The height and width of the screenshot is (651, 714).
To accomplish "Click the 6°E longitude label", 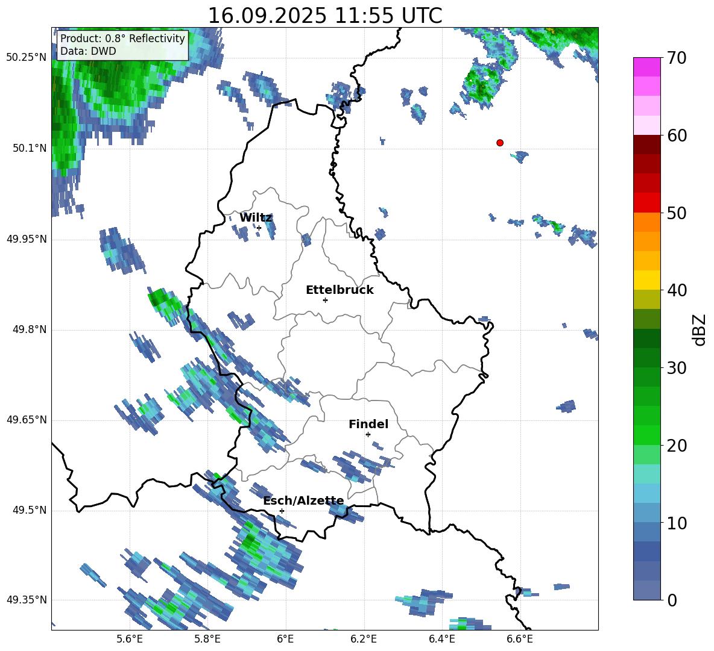I will point(285,639).
